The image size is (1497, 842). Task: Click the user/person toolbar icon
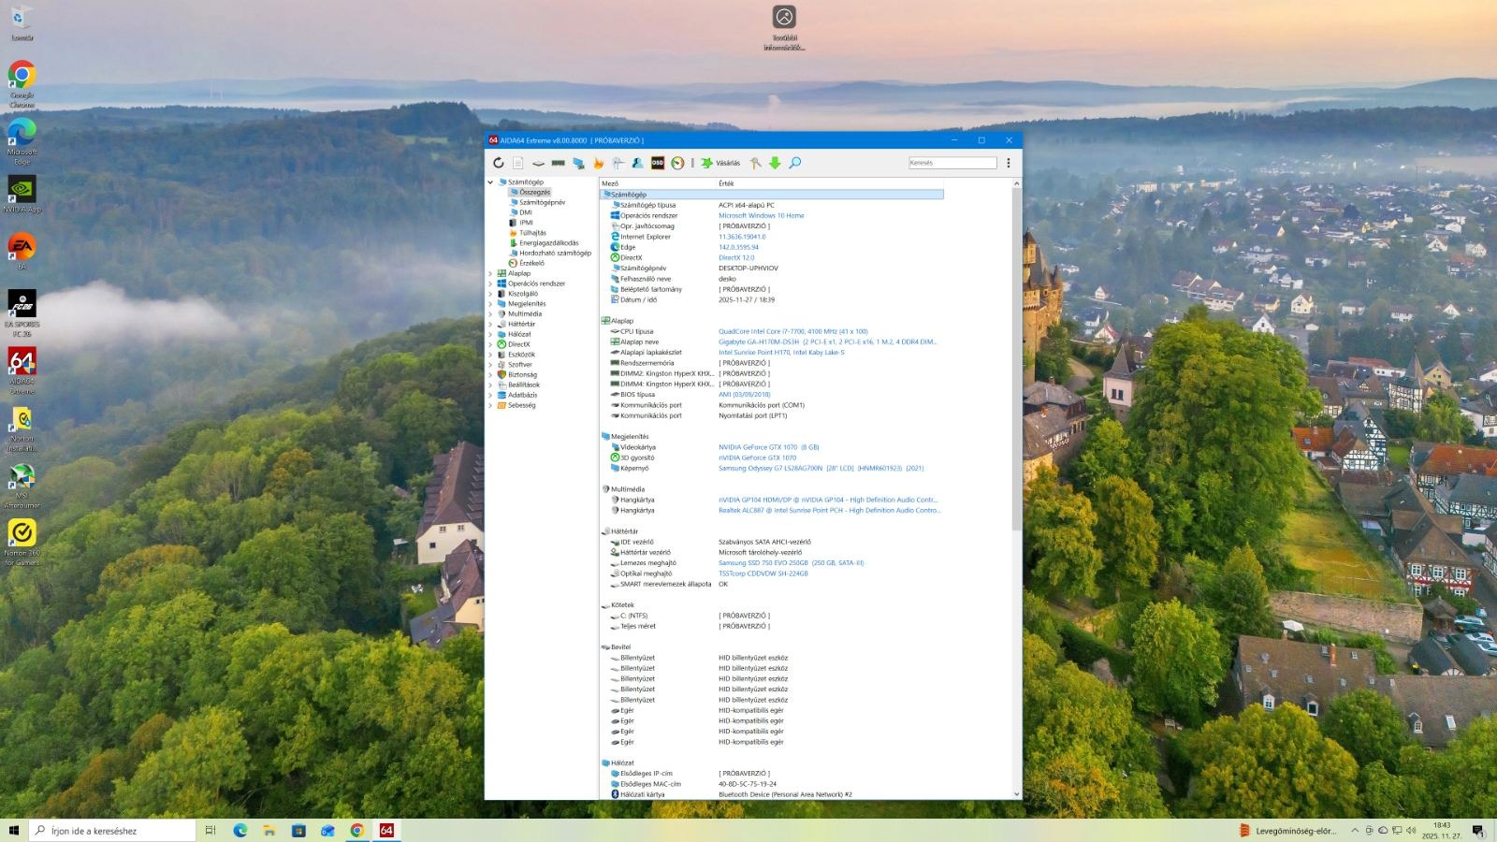[x=637, y=163]
